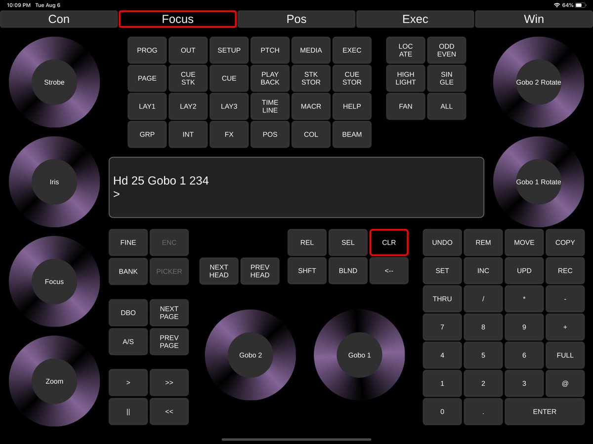Tap the Focus encoder wheel
The image size is (593, 444).
(x=54, y=282)
